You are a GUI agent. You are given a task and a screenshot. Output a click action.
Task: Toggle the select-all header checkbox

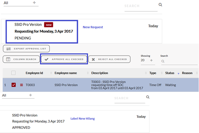point(14,73)
